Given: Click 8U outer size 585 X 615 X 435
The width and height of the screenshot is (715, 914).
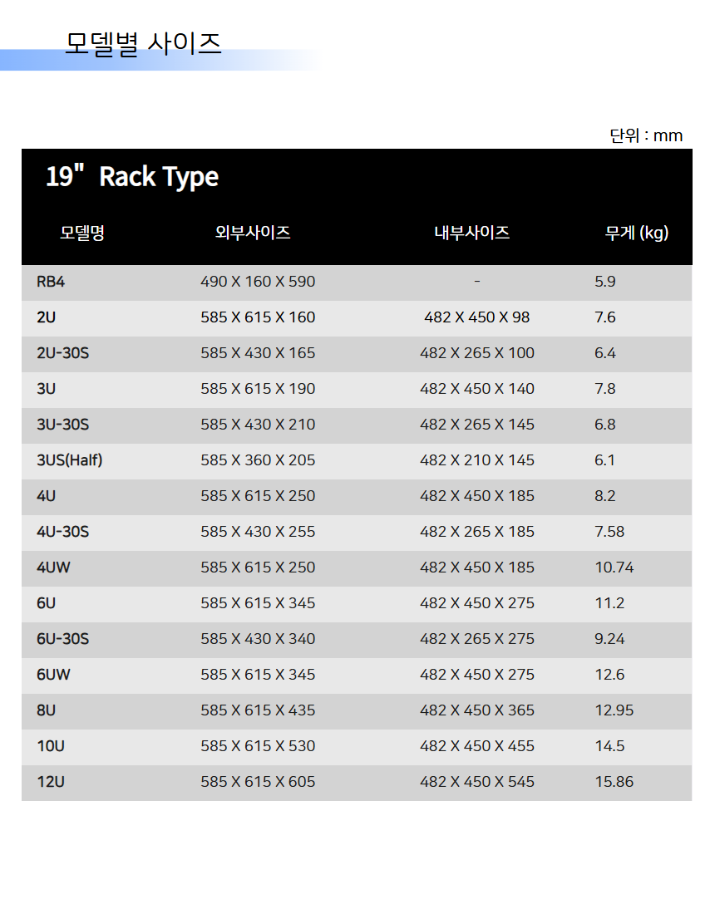Looking at the screenshot, I should click(258, 710).
